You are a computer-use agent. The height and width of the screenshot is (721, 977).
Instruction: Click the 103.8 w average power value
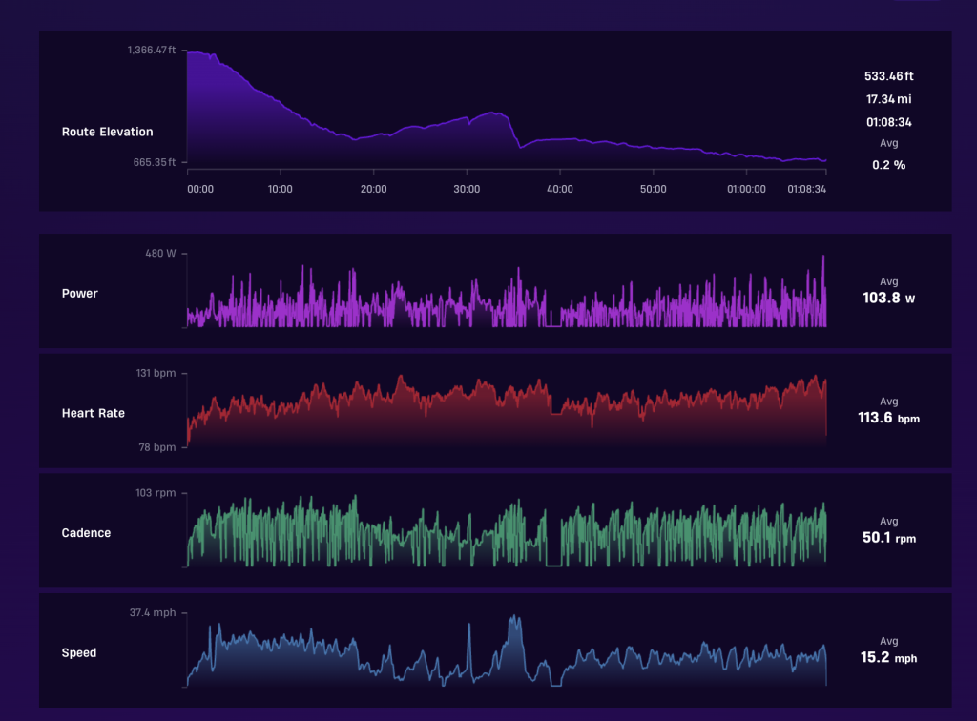pos(889,299)
